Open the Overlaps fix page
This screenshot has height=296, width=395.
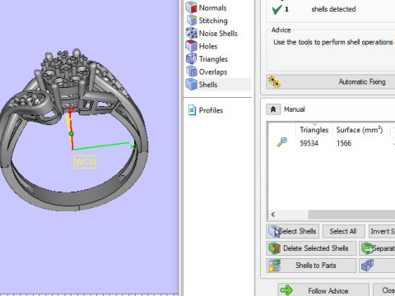point(213,72)
